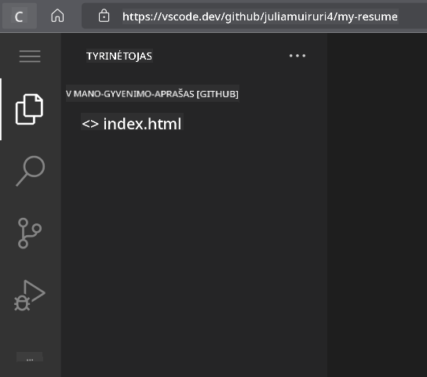427x377 pixels.
Task: Click the divider between sidebar and editor
Action: click(327, 205)
